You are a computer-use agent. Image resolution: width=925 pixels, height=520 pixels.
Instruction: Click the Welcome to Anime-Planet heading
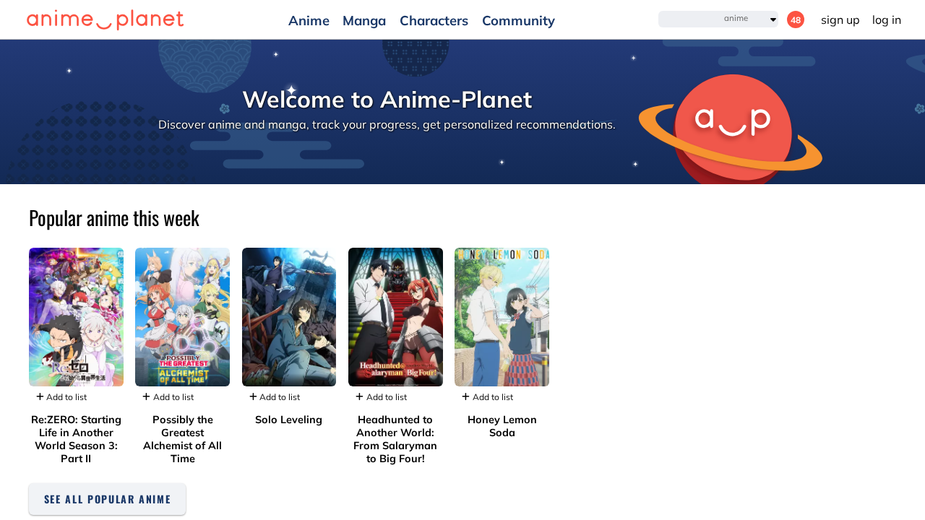[387, 99]
